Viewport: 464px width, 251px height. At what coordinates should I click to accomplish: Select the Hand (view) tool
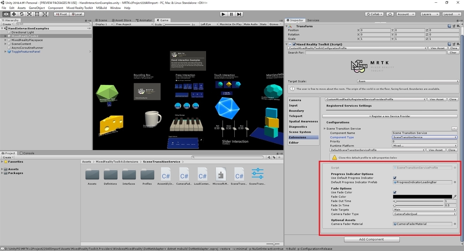[x=6, y=14]
